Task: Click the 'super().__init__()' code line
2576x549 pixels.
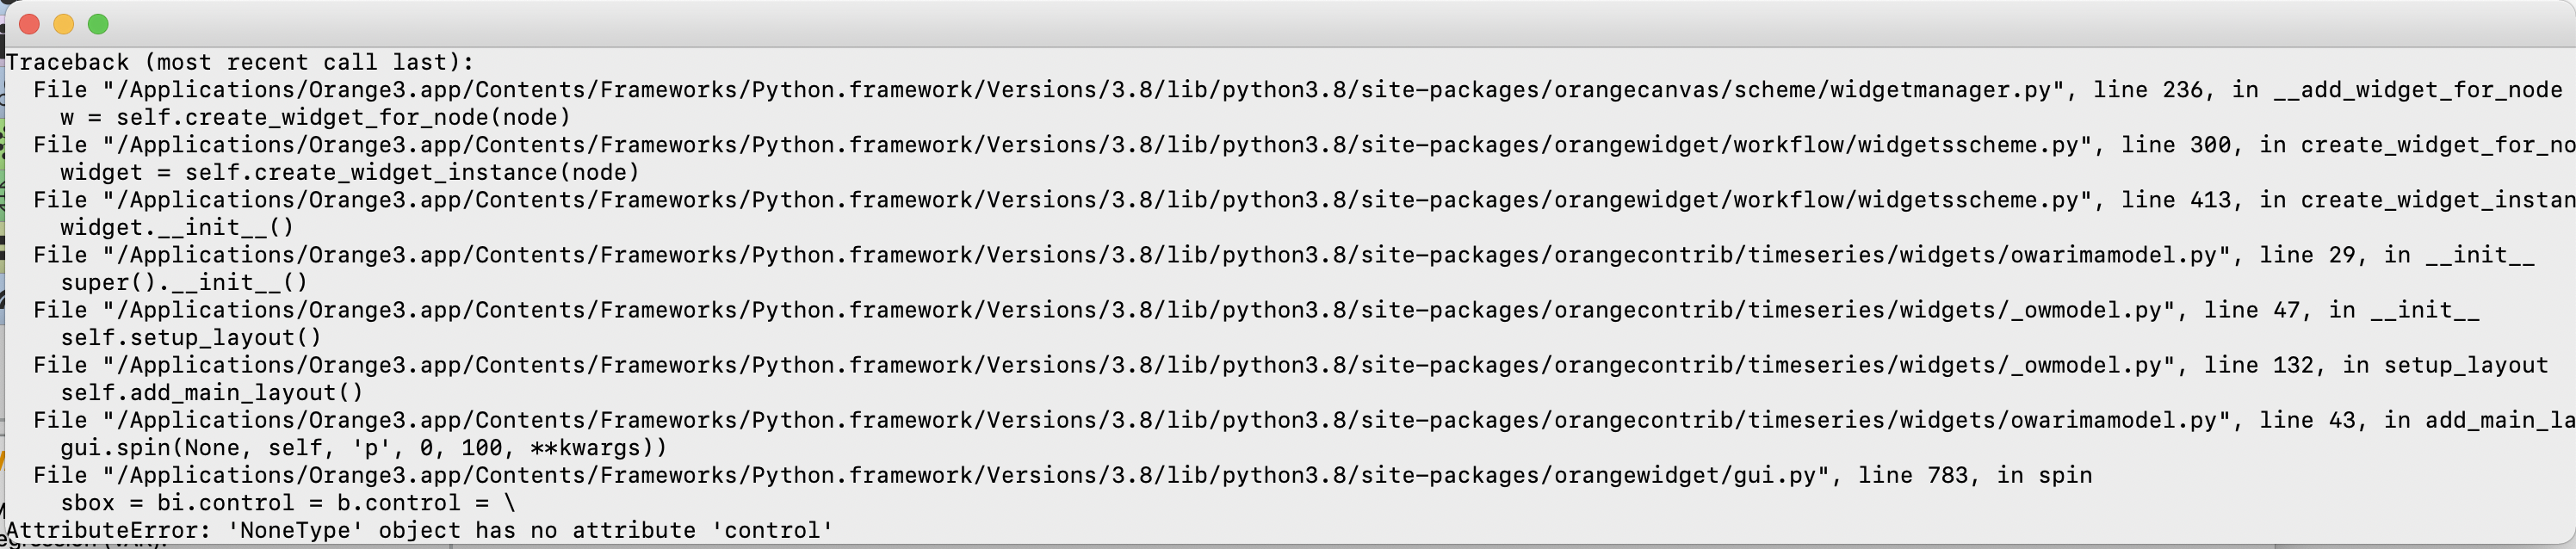Action: tap(184, 282)
